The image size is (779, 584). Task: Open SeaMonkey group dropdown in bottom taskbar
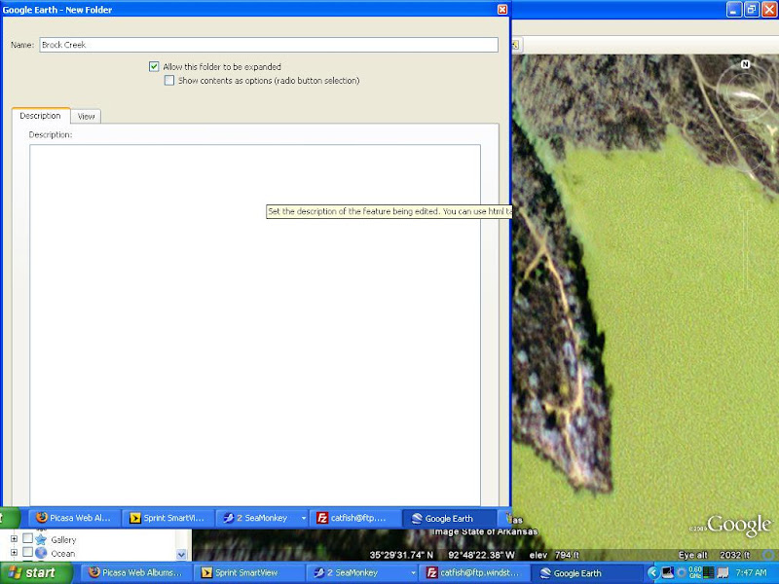pos(412,573)
